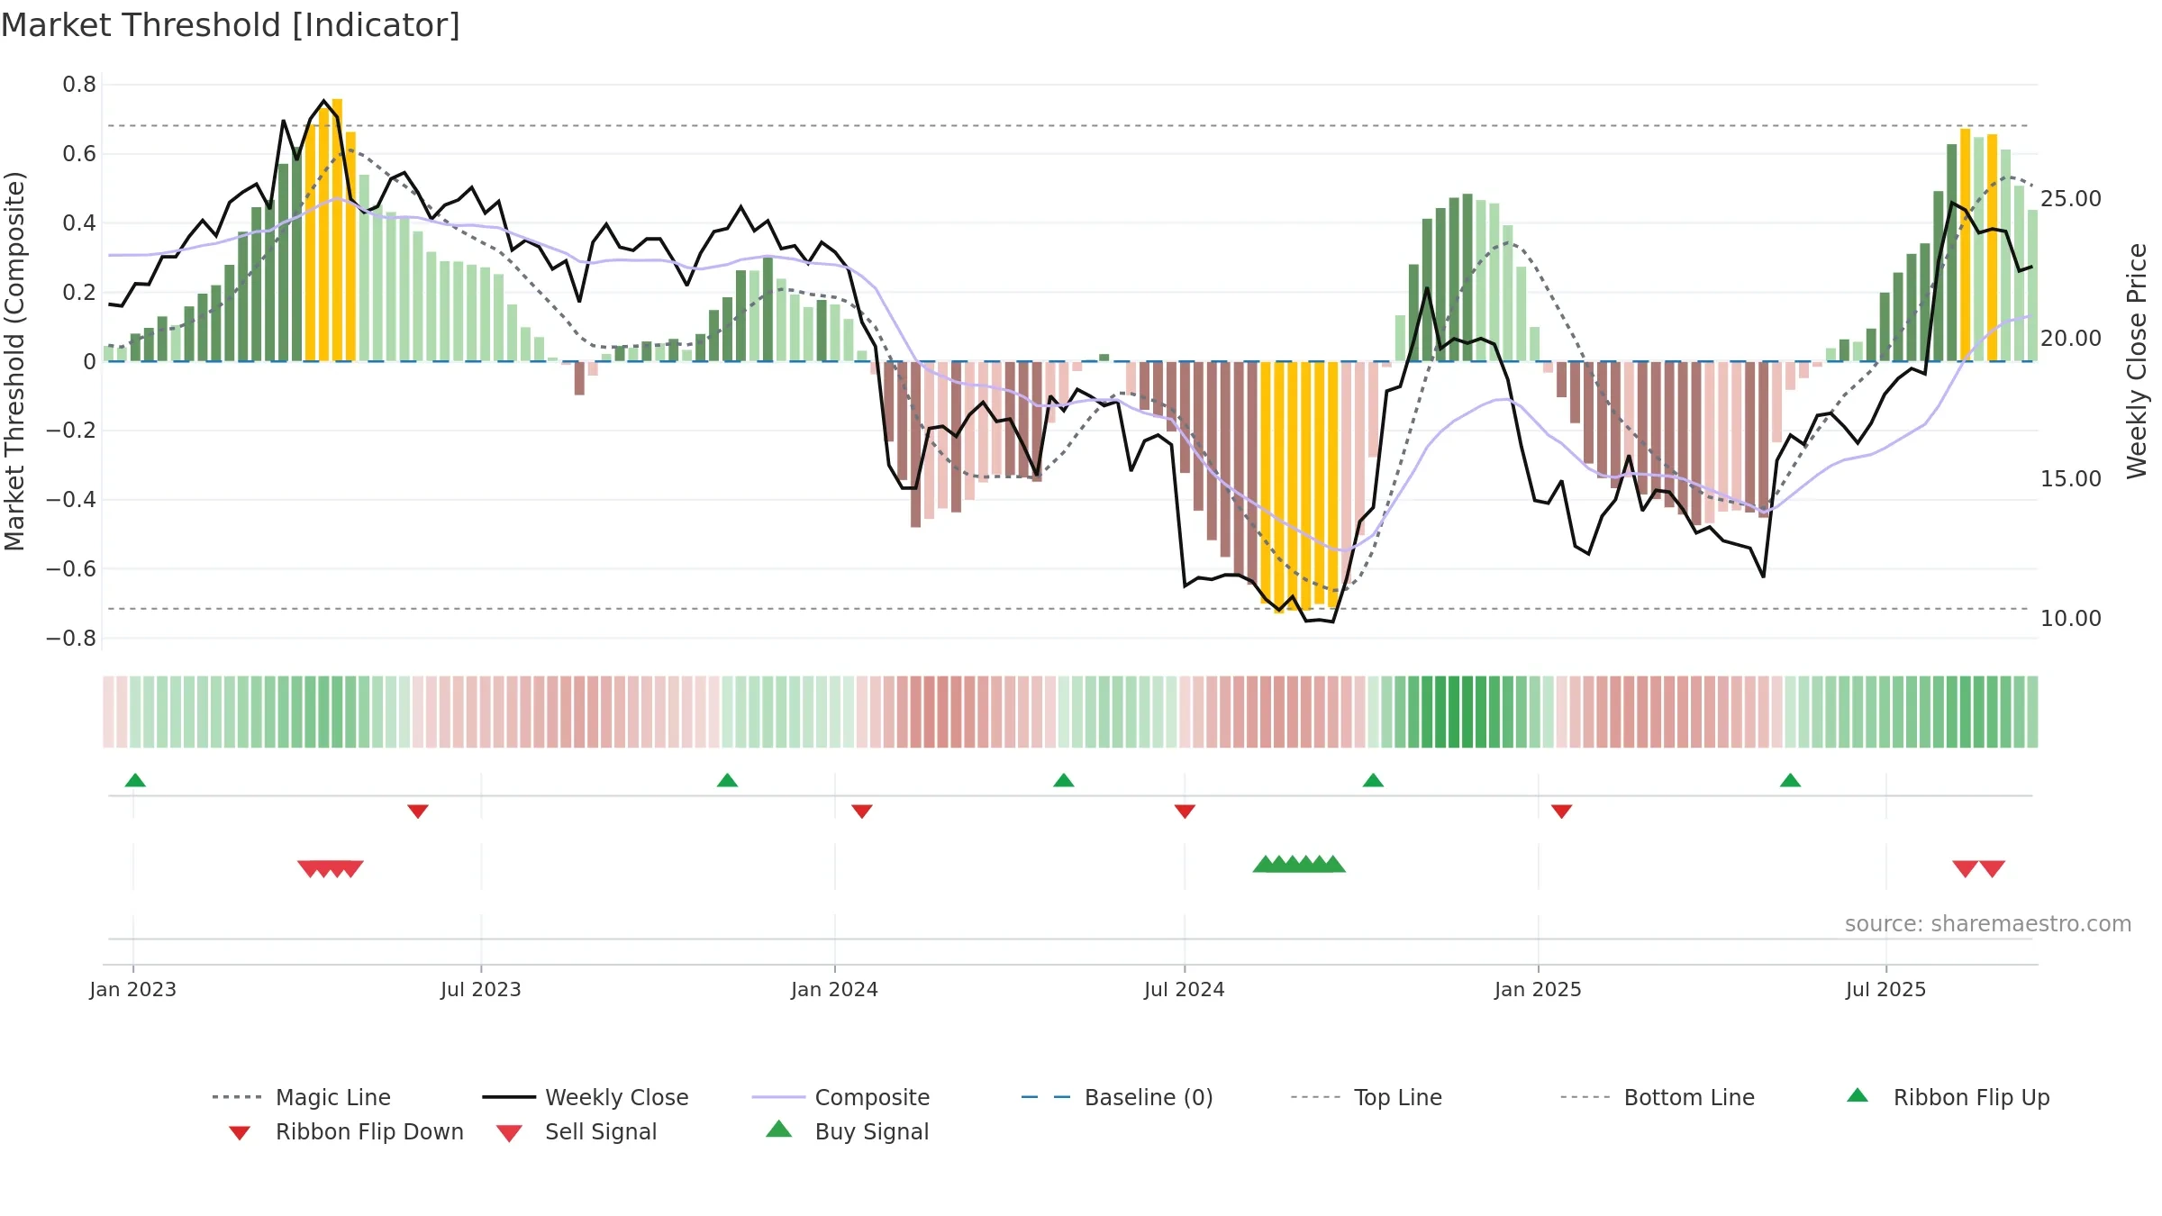Click the green Ribbon Flip Up marker at Jan 2023
This screenshot has height=1216, width=2162.
135,780
